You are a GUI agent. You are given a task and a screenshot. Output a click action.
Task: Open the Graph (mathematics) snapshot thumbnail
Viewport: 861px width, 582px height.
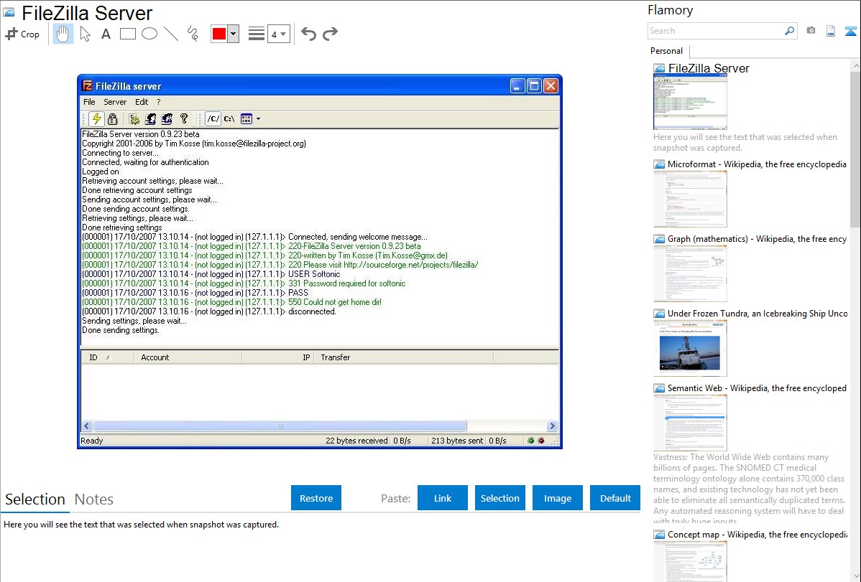click(690, 273)
